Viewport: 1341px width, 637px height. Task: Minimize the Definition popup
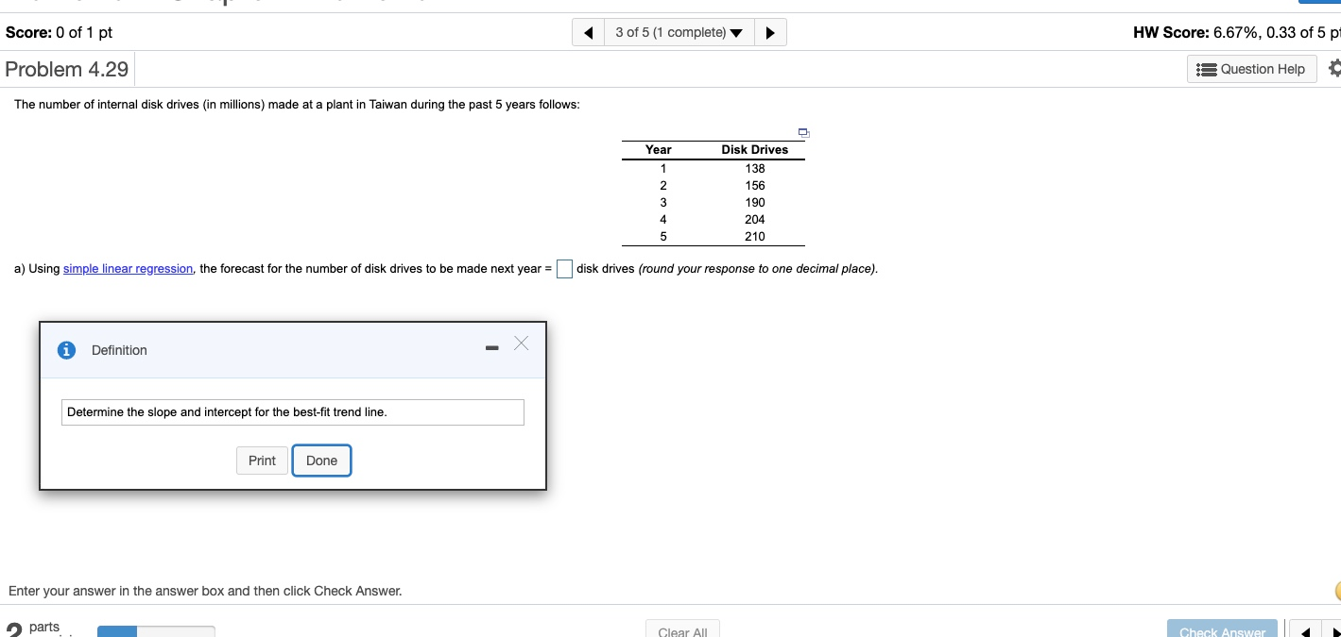pos(490,349)
